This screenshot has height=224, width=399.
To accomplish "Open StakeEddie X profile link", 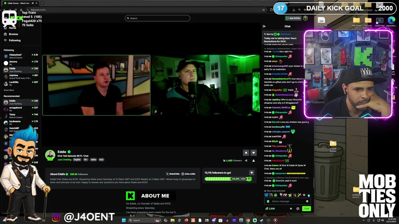I will 173,174.
